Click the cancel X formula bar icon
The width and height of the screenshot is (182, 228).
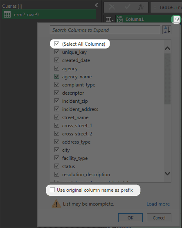(x=112, y=7)
